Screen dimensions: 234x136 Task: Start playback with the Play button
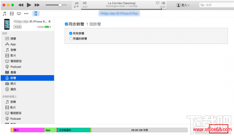(29, 5)
